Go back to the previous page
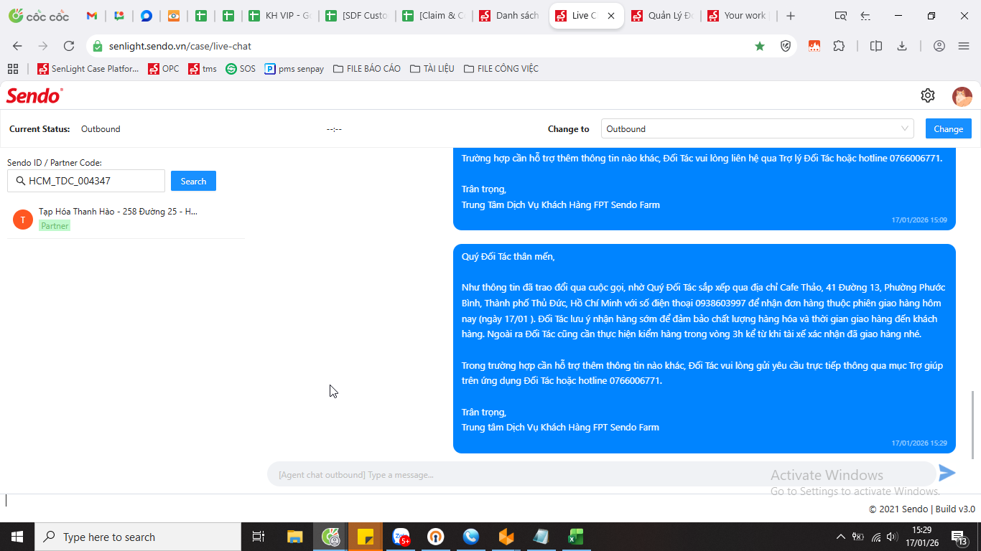Viewport: 981px width, 551px height. tap(17, 46)
